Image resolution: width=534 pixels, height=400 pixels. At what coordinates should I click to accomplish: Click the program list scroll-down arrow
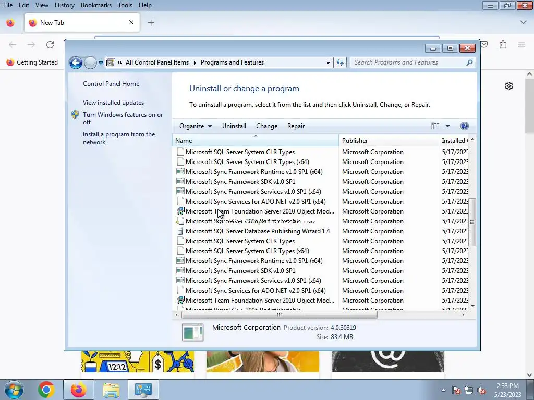point(472,306)
